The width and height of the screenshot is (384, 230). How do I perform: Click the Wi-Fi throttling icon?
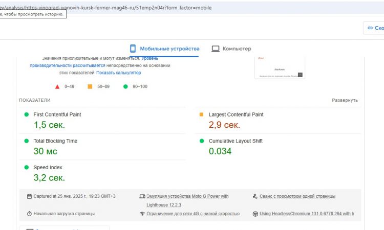[142, 214]
